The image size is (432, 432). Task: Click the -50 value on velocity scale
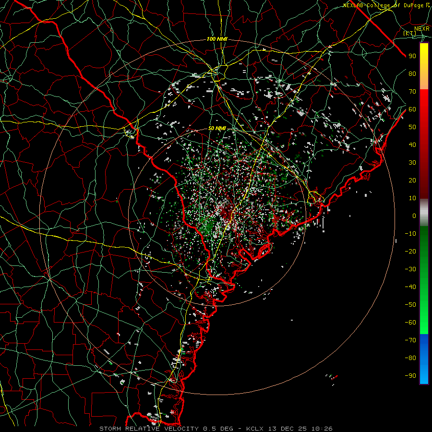(410, 305)
